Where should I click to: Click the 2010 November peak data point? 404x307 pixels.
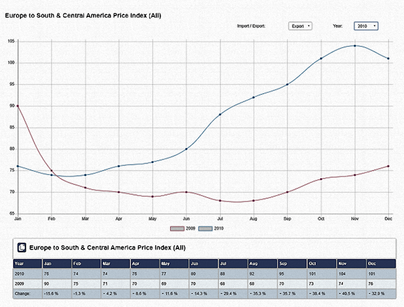tap(354, 46)
